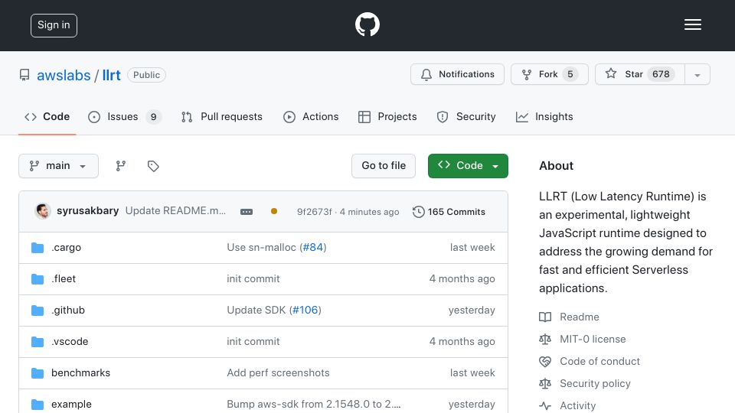The height and width of the screenshot is (413, 735).
Task: Open the Use sn-malloc commit message
Action: pos(262,247)
